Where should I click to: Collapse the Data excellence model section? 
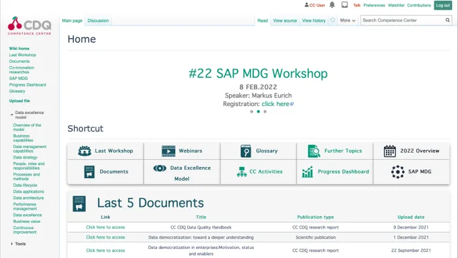[12, 115]
